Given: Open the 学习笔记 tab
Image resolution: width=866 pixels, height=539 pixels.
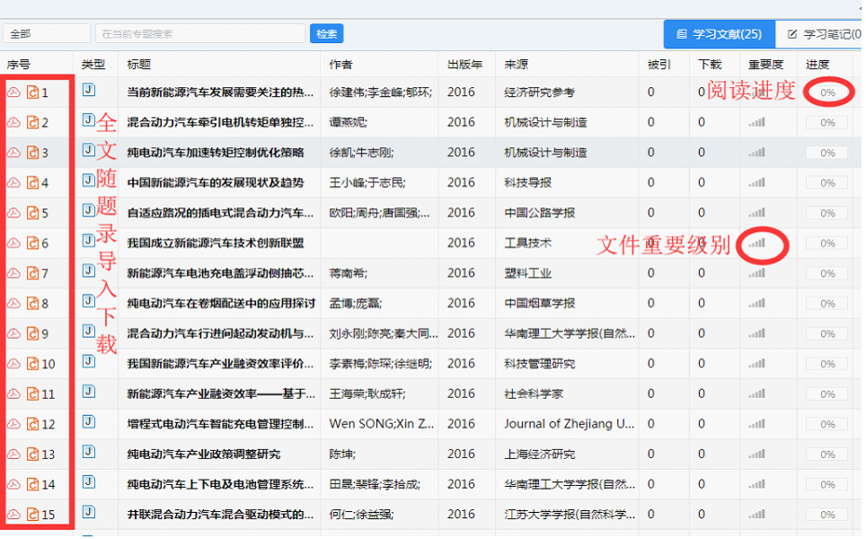Looking at the screenshot, I should (x=822, y=34).
